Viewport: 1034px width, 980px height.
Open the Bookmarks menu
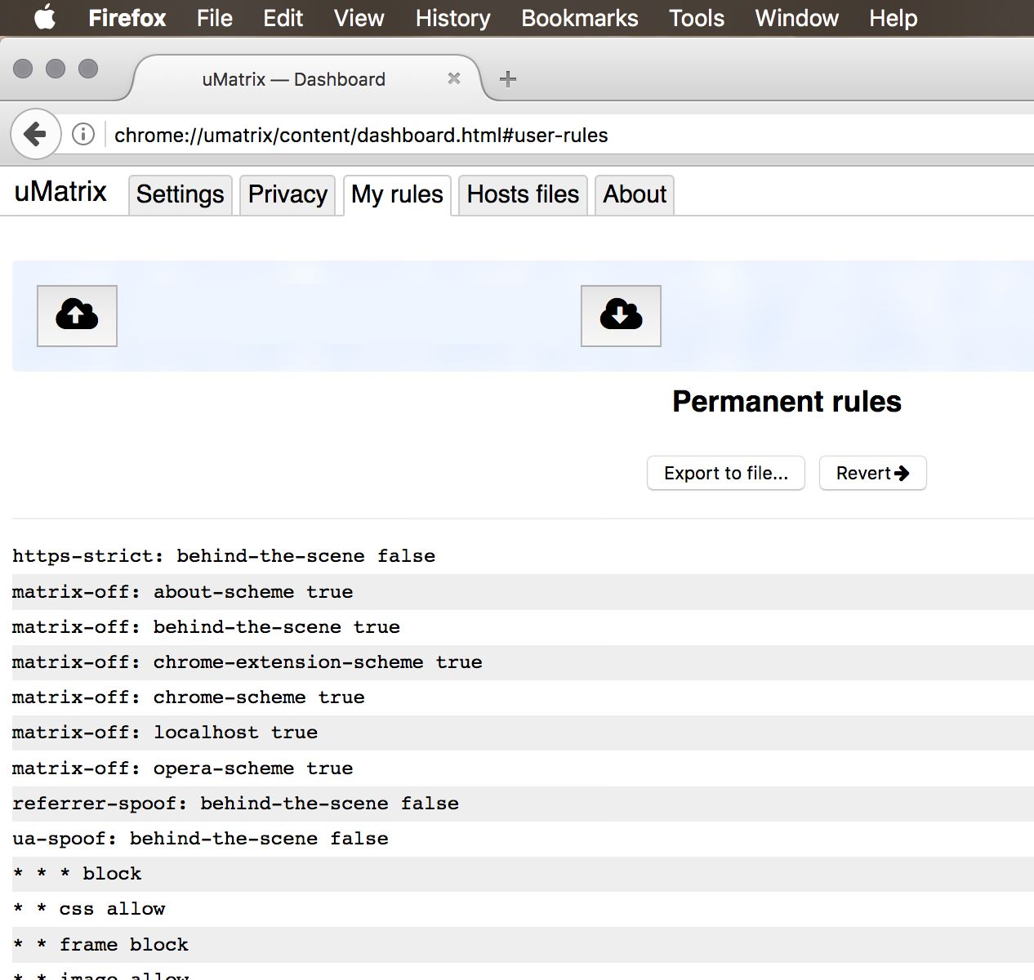tap(579, 18)
